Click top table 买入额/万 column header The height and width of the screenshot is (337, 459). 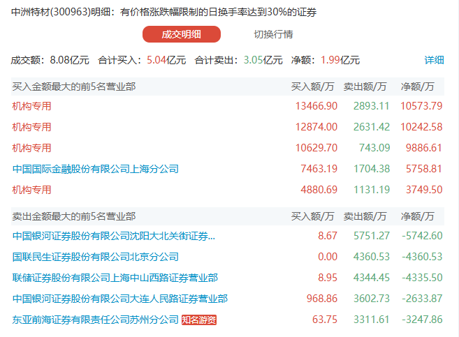point(312,87)
